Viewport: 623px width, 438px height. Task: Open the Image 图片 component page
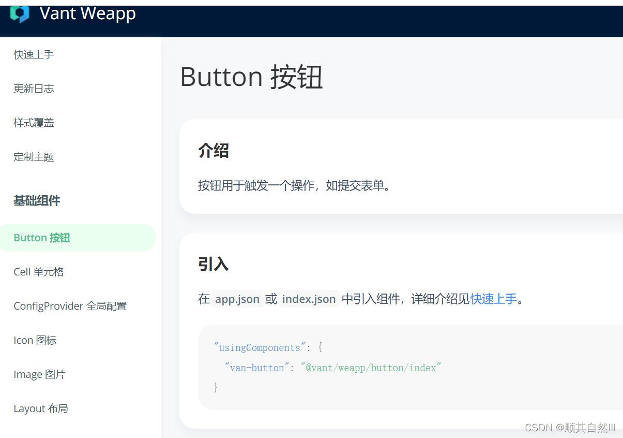(x=39, y=374)
